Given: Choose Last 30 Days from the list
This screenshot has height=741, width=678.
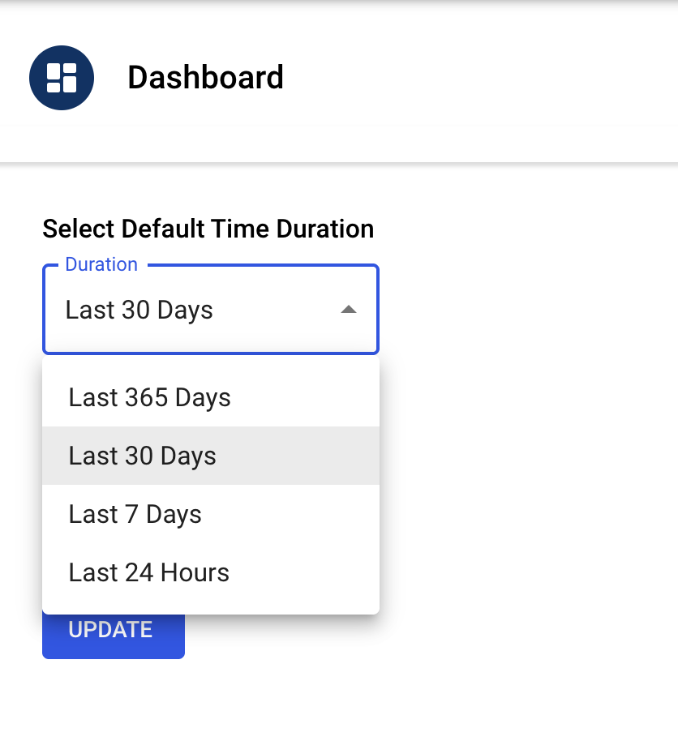Looking at the screenshot, I should [143, 456].
